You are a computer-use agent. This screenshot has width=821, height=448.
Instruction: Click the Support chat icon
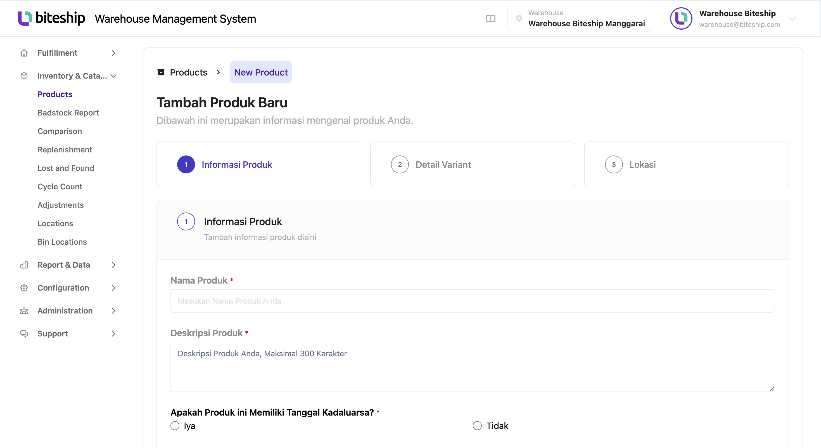tap(24, 334)
